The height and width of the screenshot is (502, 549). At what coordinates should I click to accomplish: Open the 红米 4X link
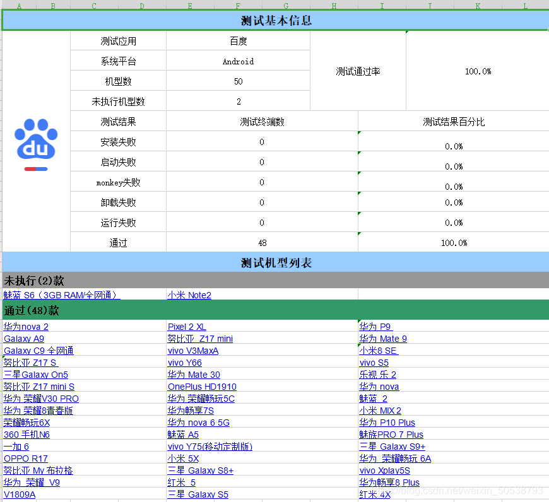pyautogui.click(x=375, y=494)
